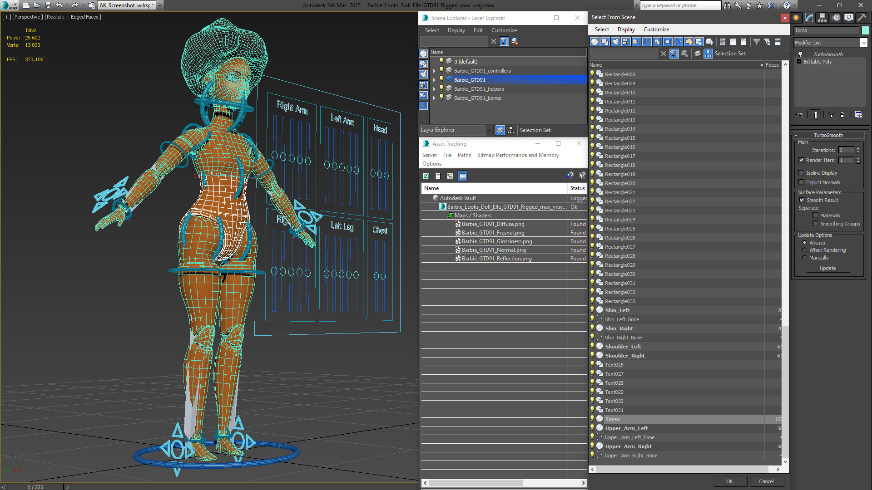The width and height of the screenshot is (872, 490).
Task: Click Sort by Hierarchy icon in Select From Scene
Action: pyautogui.click(x=708, y=54)
